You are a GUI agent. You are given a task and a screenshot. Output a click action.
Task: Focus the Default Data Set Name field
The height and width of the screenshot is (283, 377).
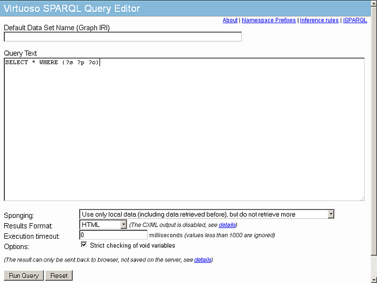click(123, 37)
